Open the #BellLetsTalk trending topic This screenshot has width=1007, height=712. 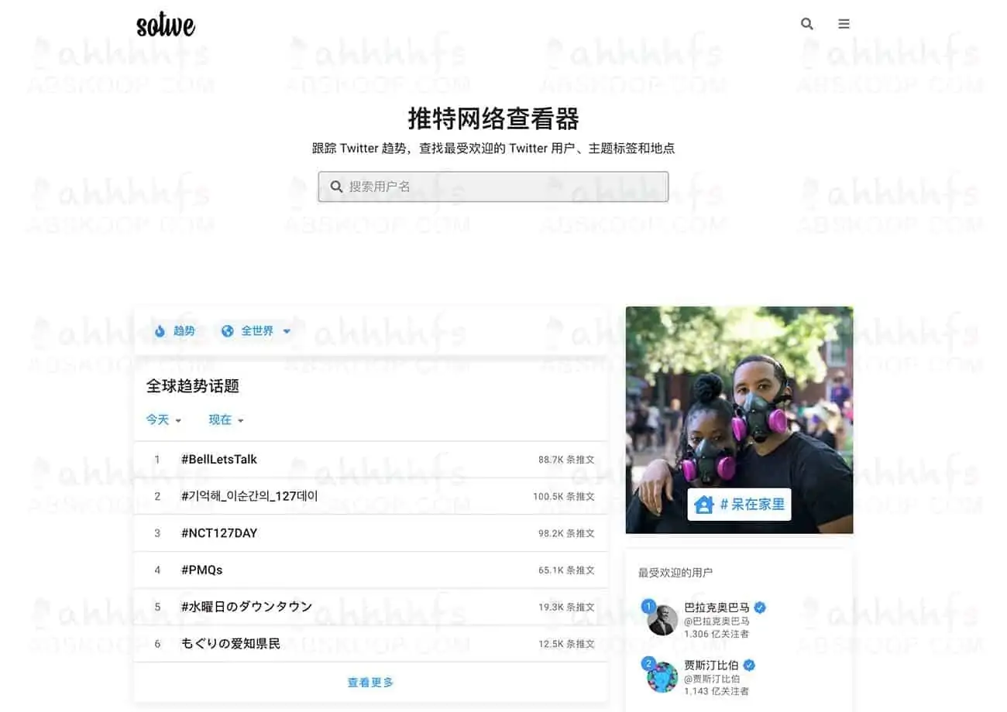pos(219,458)
